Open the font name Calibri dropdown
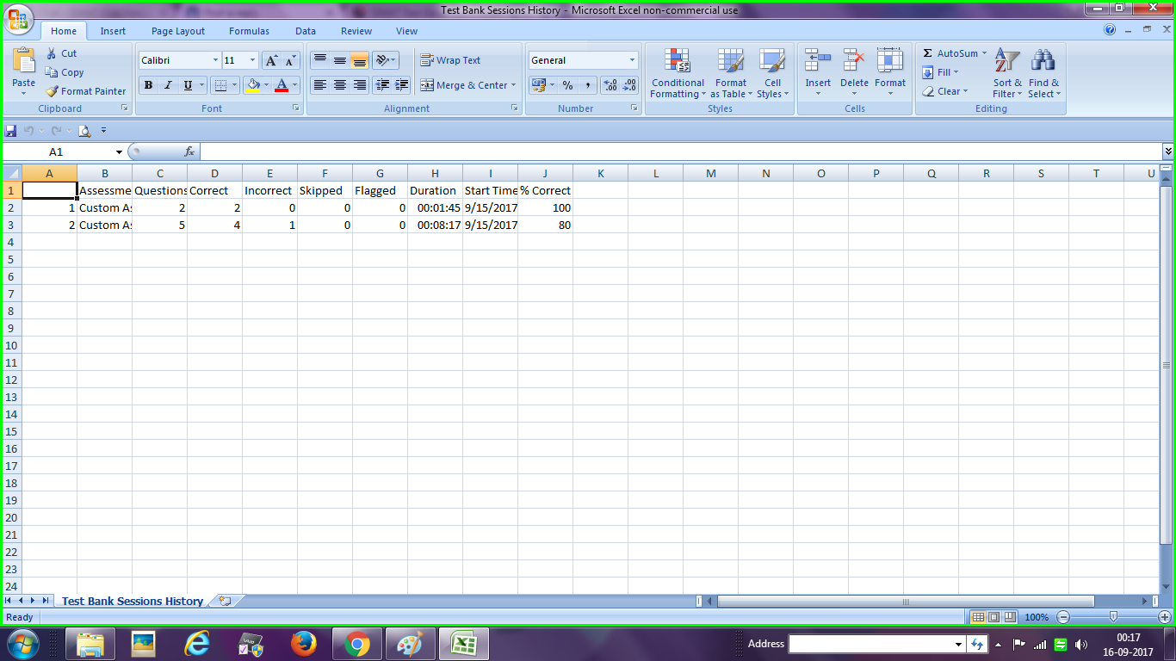 216,60
